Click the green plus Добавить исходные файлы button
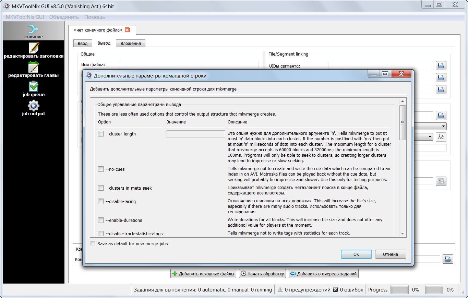The width and height of the screenshot is (468, 298). tap(203, 274)
